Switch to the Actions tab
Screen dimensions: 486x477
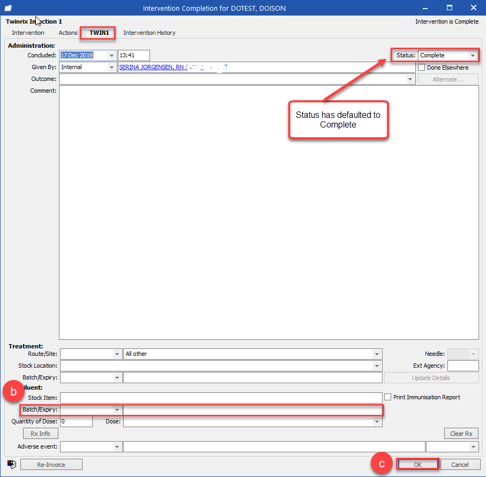pos(68,33)
